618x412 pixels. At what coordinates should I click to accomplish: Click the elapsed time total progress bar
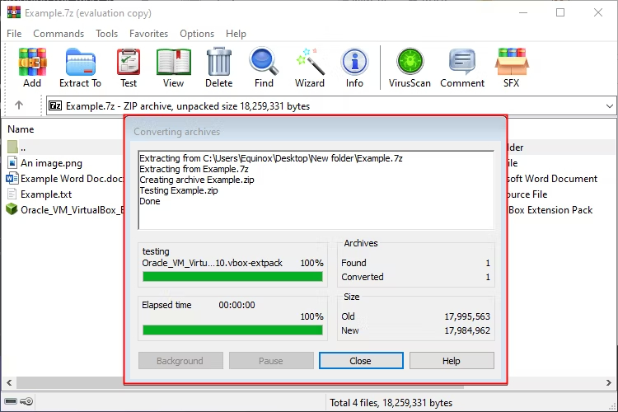click(x=232, y=330)
